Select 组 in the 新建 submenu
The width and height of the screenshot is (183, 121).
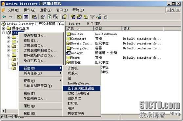(x=82, y=78)
